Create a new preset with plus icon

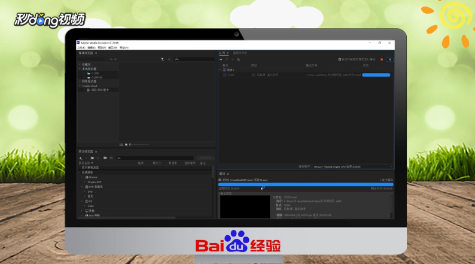pyautogui.click(x=80, y=158)
